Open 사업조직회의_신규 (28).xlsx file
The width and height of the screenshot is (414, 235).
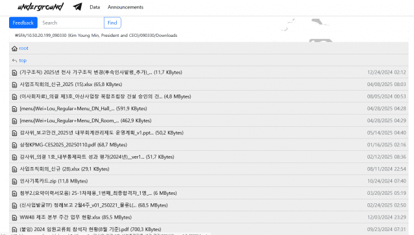click(64, 169)
